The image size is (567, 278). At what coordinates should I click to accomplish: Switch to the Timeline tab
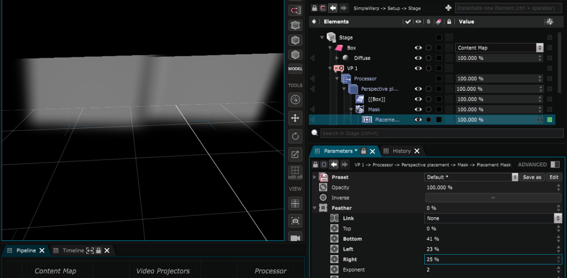73,251
